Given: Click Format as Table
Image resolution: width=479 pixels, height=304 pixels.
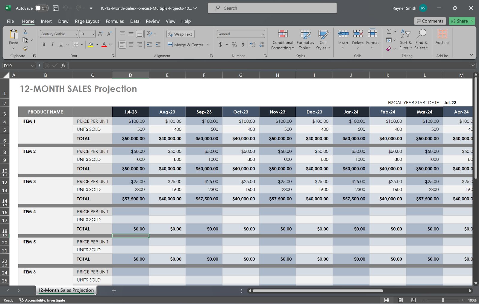Looking at the screenshot, I should click(x=305, y=40).
